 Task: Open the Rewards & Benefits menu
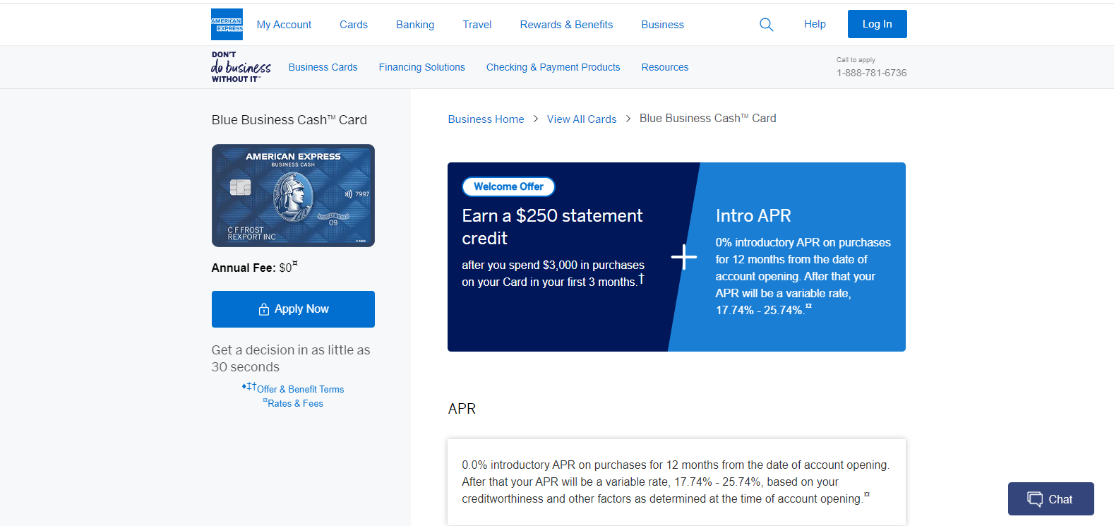(x=566, y=25)
